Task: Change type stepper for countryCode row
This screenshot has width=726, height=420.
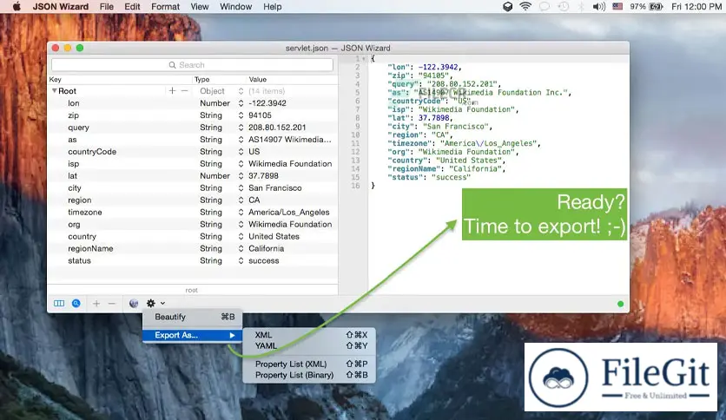Action: (x=241, y=152)
